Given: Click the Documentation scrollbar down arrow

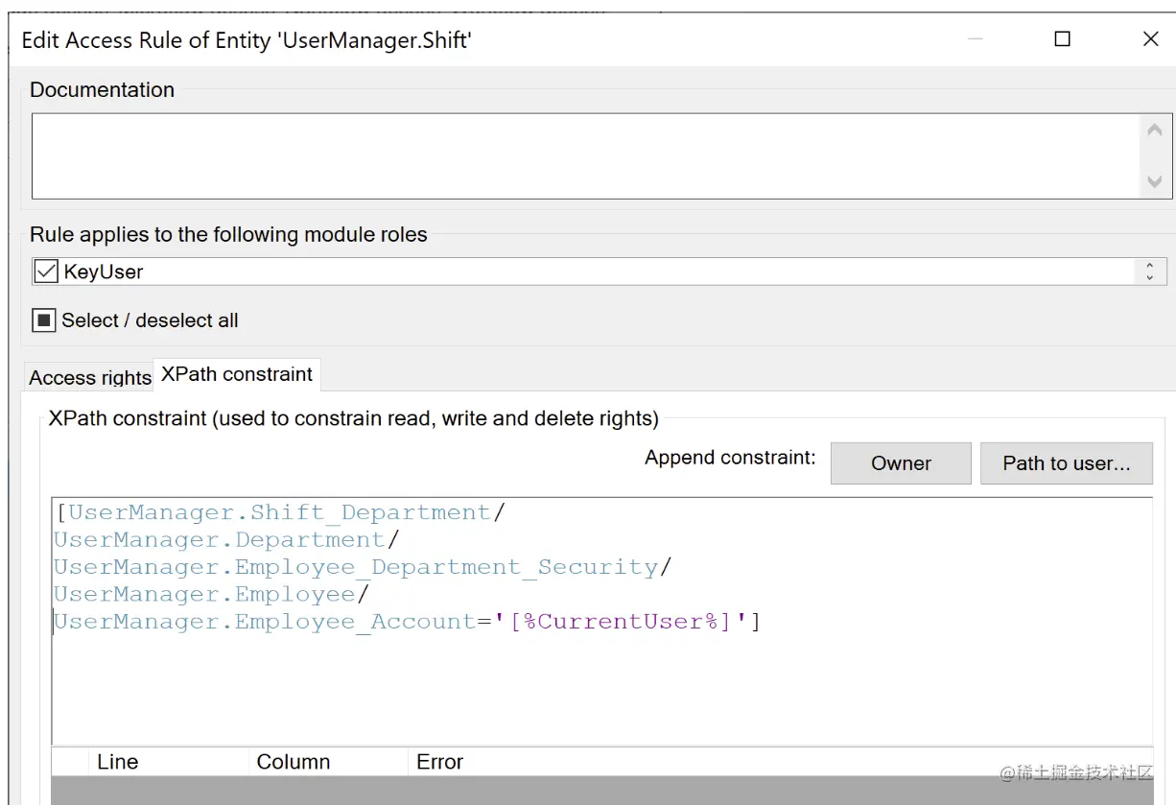Looking at the screenshot, I should (1154, 181).
